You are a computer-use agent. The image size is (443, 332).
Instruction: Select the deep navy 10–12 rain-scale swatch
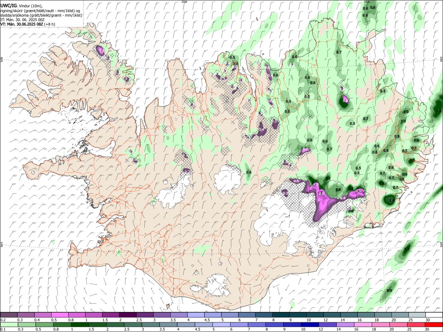[310, 324]
